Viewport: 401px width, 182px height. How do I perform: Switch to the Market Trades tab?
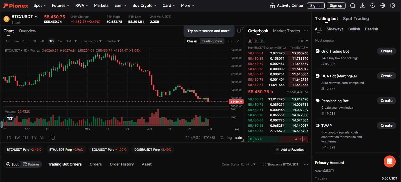(286, 31)
